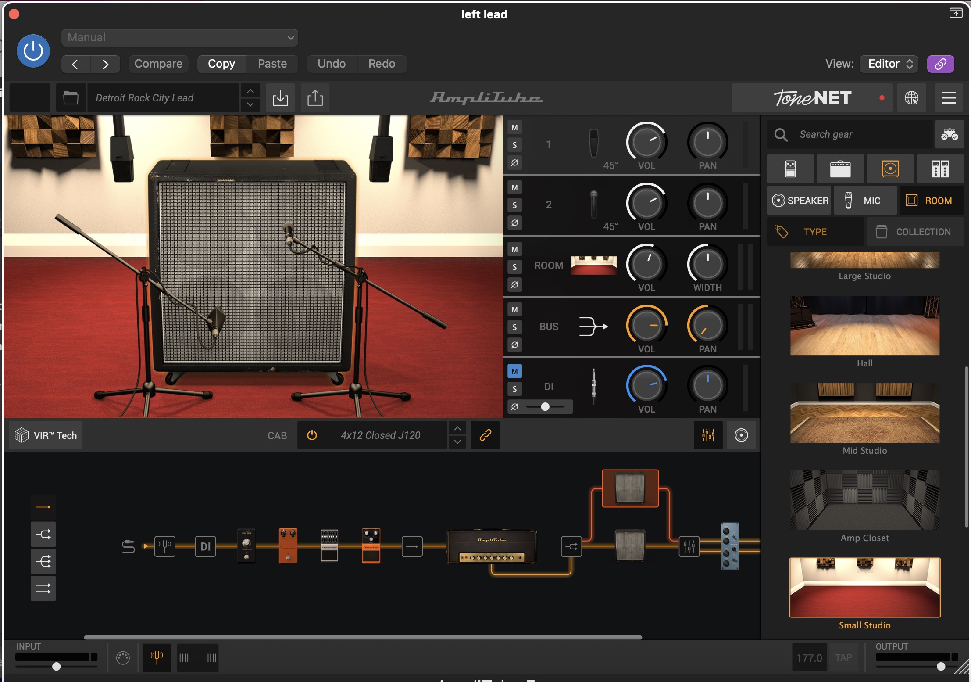Click the export share preset icon
Screen dimensions: 971x682
[315, 97]
